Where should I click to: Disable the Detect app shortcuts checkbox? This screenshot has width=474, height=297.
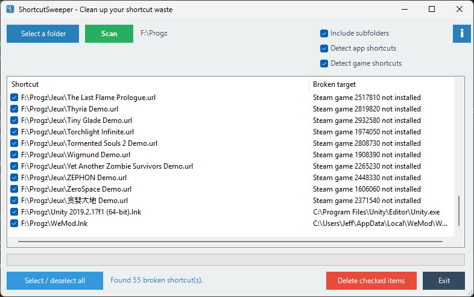(324, 48)
